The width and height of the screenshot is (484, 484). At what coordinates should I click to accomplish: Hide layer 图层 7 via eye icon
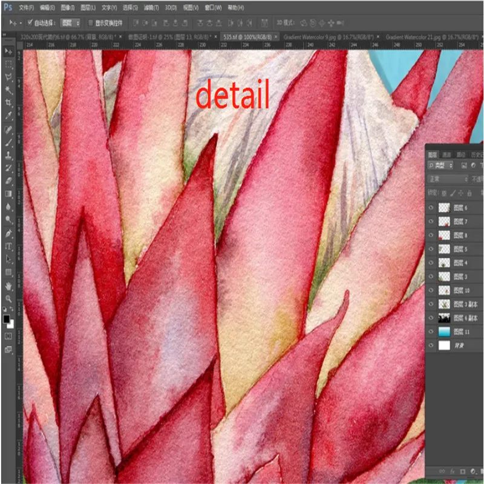pos(431,221)
